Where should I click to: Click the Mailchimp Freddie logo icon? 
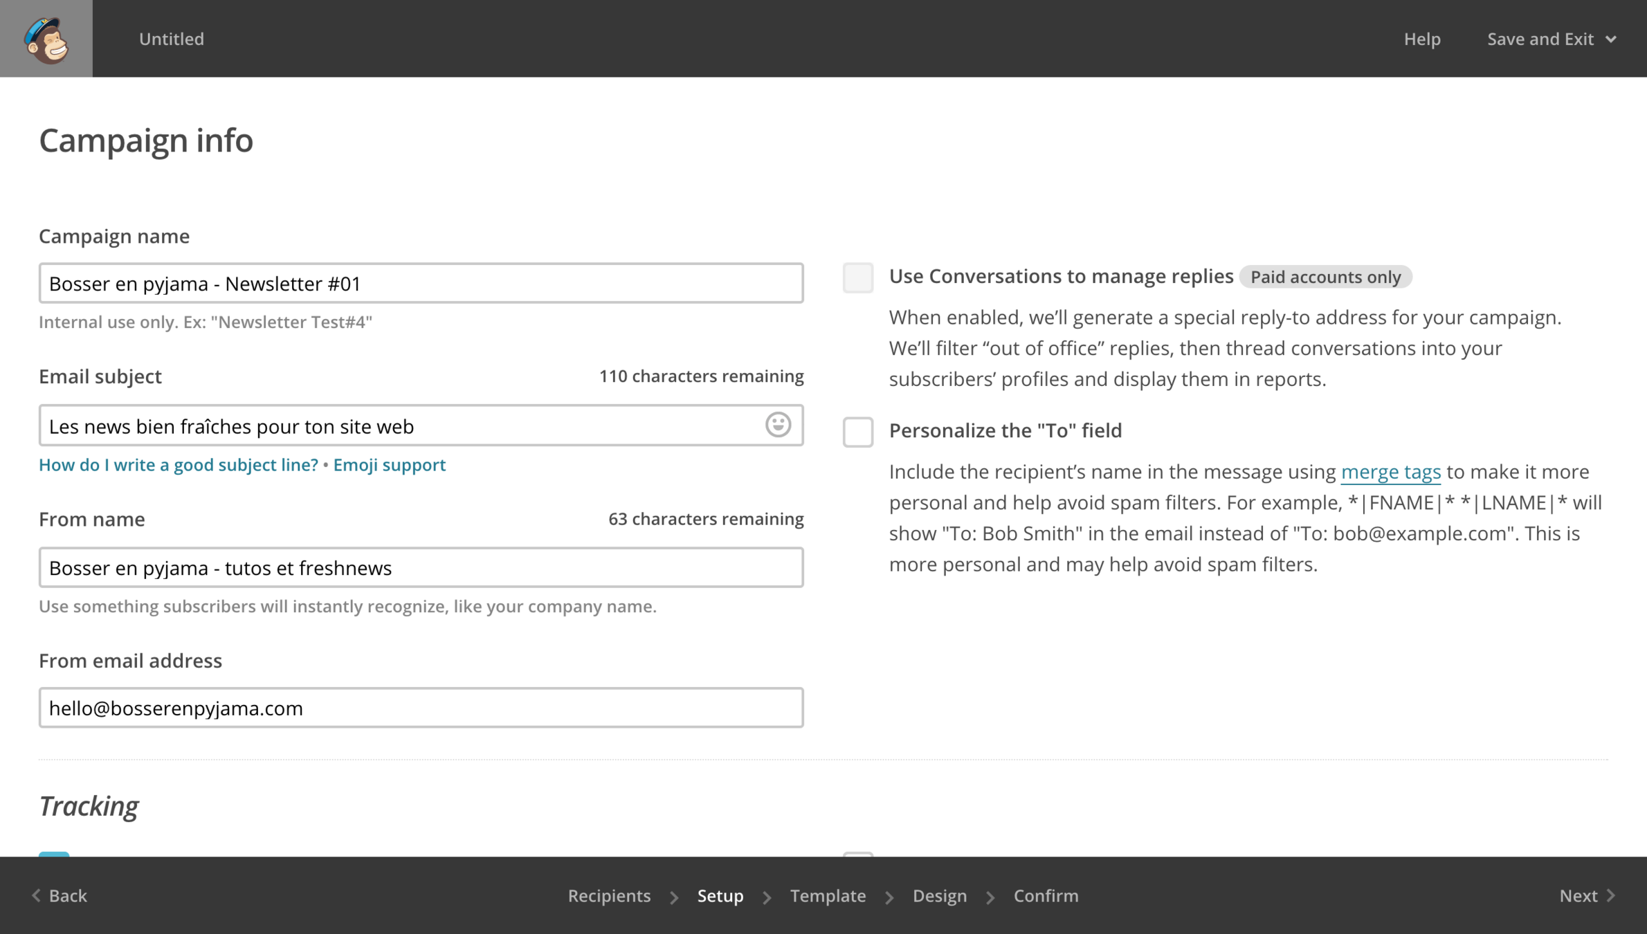coord(46,39)
